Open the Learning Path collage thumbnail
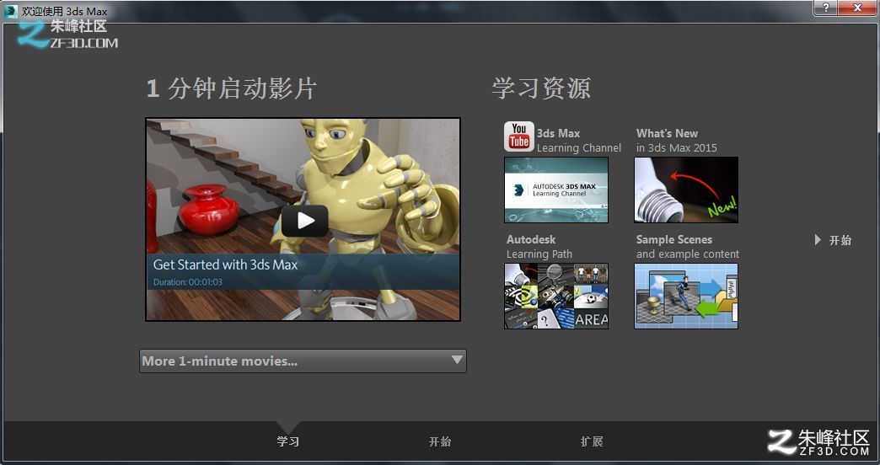The height and width of the screenshot is (465, 880). [x=555, y=296]
